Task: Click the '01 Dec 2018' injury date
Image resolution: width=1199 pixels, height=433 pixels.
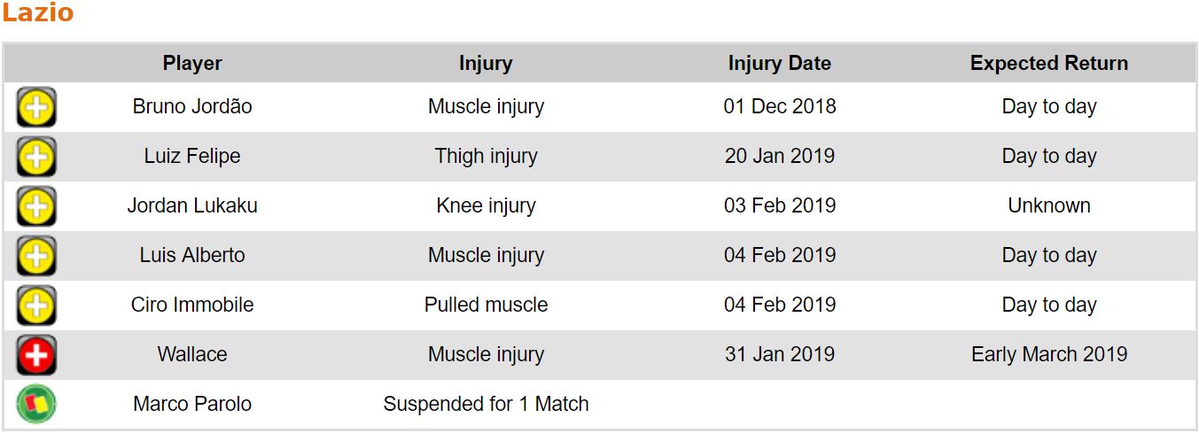Action: [x=780, y=106]
